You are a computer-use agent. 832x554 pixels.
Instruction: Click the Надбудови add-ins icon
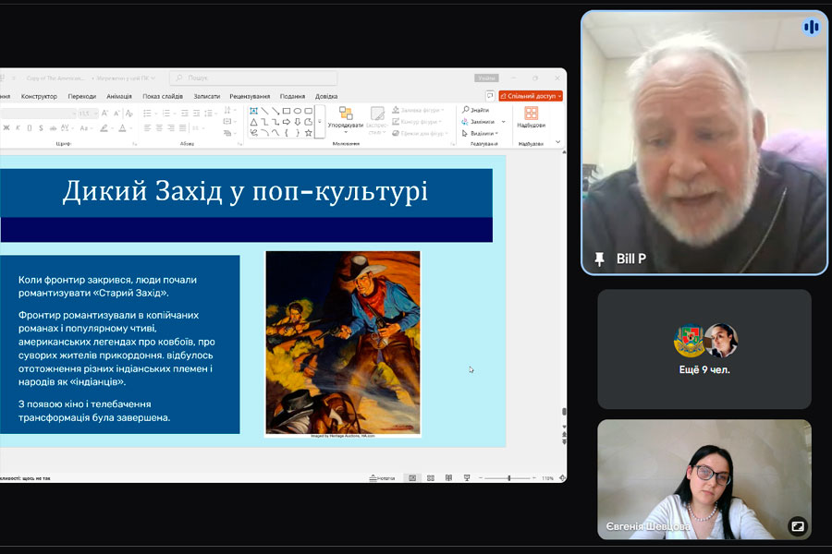pyautogui.click(x=531, y=117)
